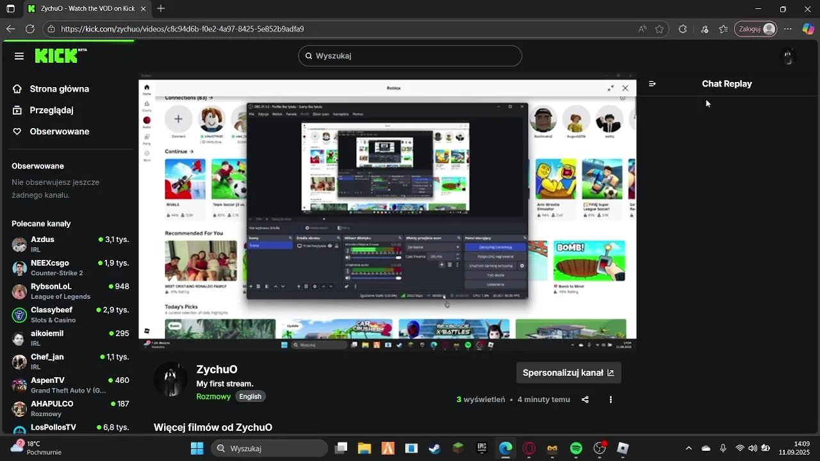
Task: View site information lock icon
Action: click(x=51, y=29)
